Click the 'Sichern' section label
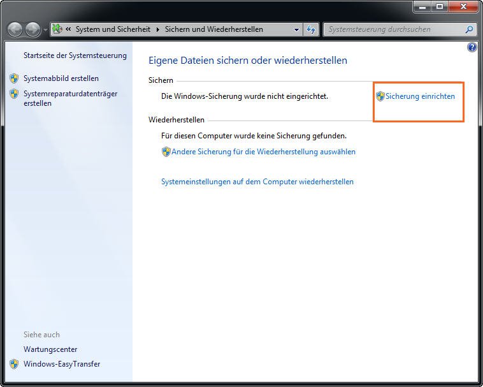The width and height of the screenshot is (483, 387). 161,80
